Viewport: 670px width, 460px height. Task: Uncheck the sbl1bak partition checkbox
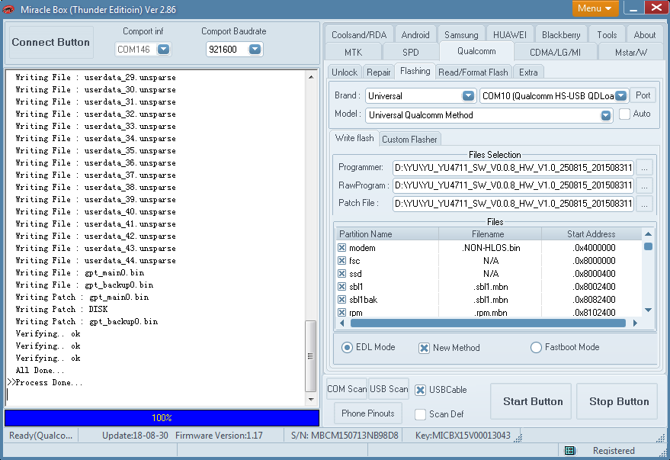[x=341, y=300]
